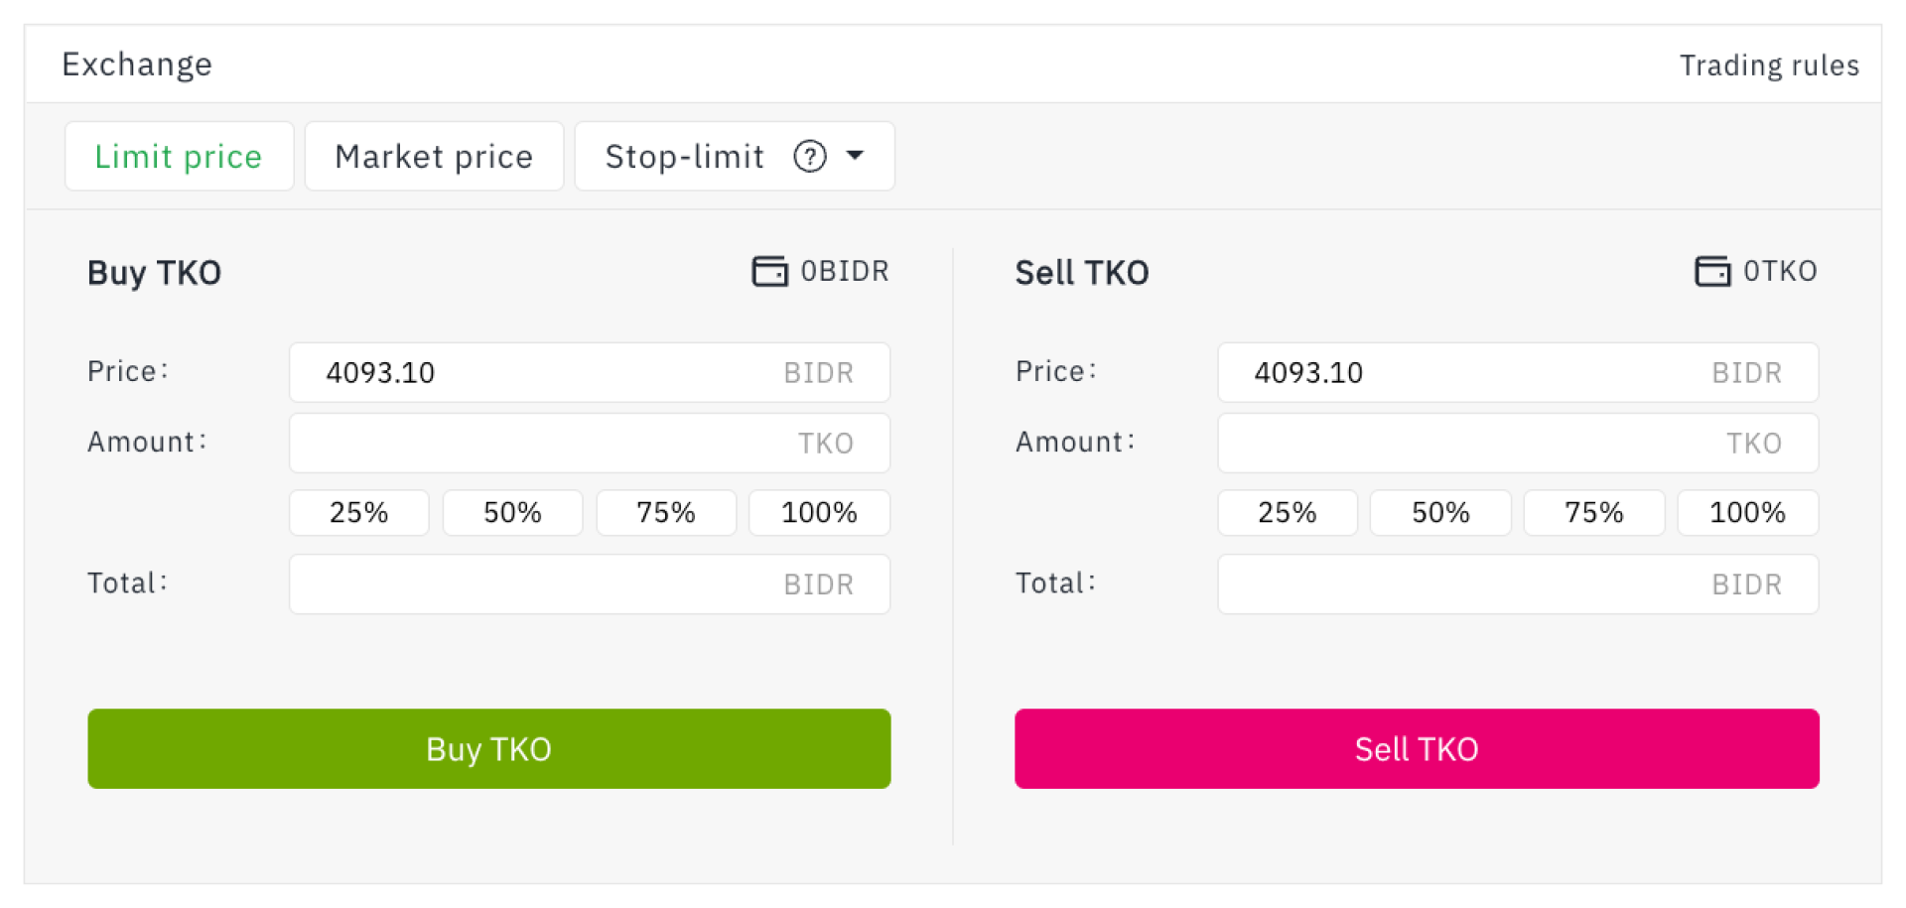
Task: Choose 100% in the Sell TKO panel
Action: coord(1747,513)
